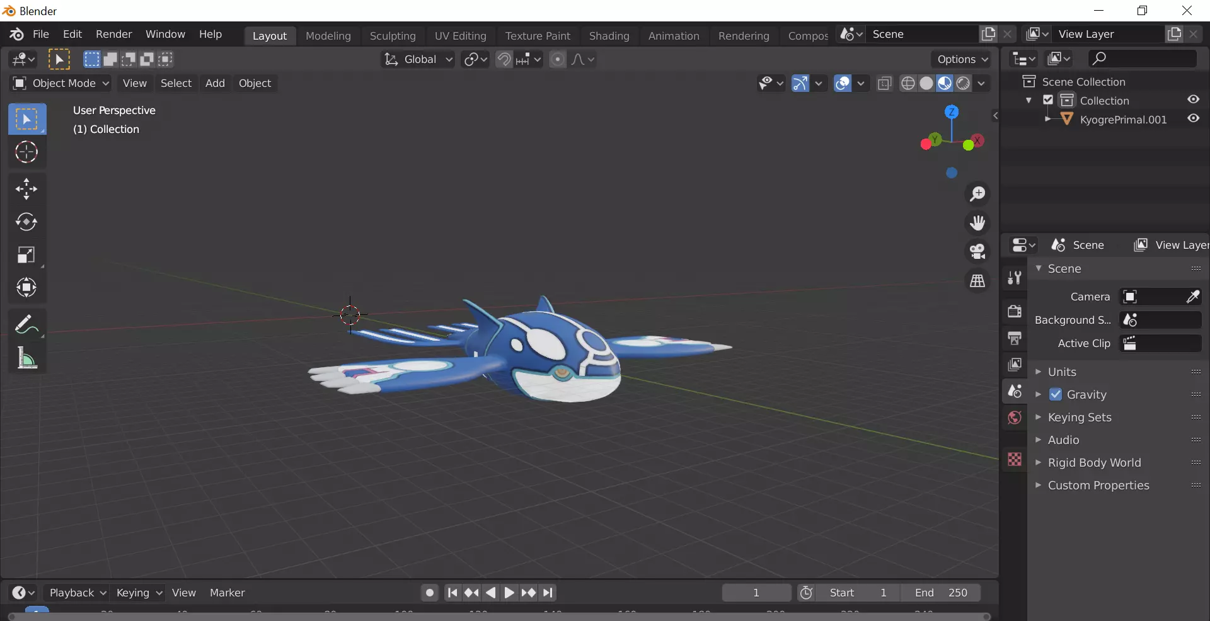Hide KyogrePrimal.001 with its eye icon

(1193, 118)
